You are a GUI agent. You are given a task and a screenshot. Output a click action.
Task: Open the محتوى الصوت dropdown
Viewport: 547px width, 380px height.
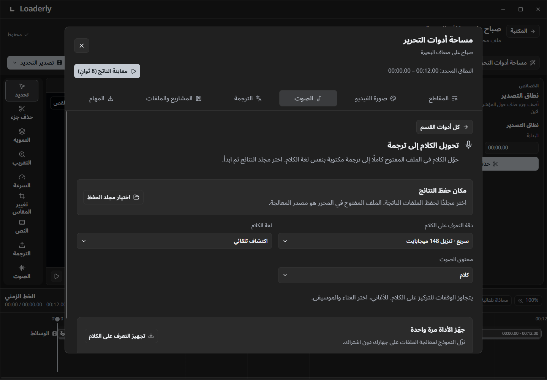point(375,275)
